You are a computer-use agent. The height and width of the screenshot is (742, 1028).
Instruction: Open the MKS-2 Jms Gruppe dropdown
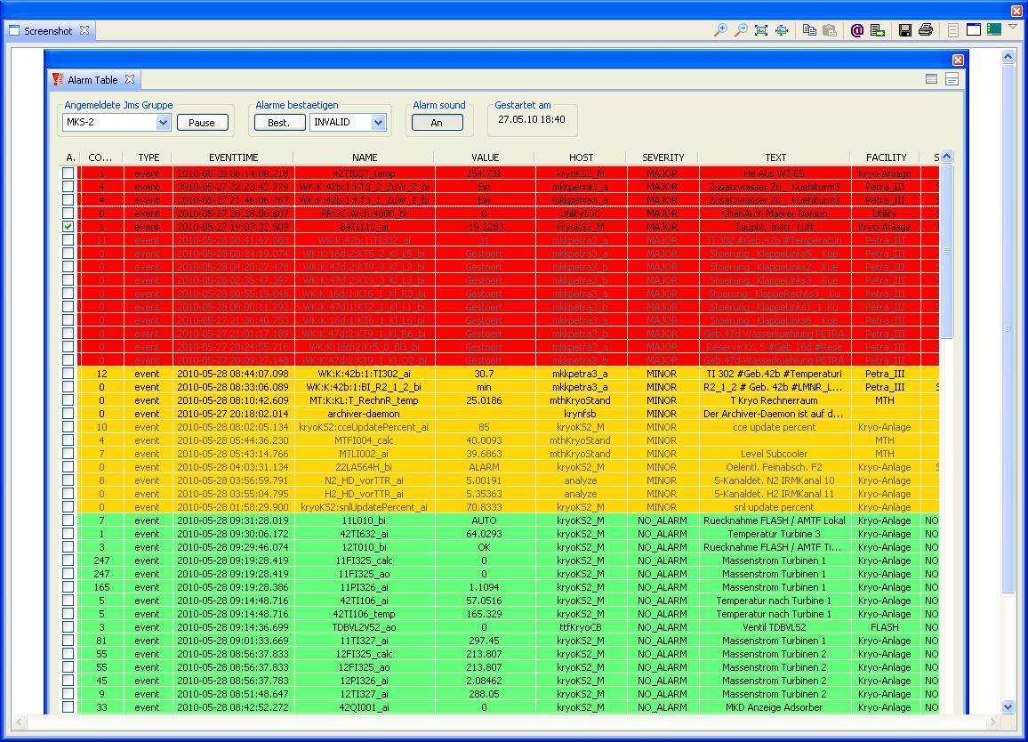tap(163, 123)
